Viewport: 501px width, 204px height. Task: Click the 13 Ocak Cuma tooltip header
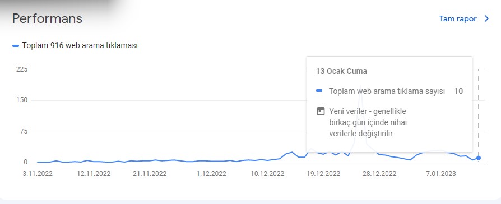(341, 71)
